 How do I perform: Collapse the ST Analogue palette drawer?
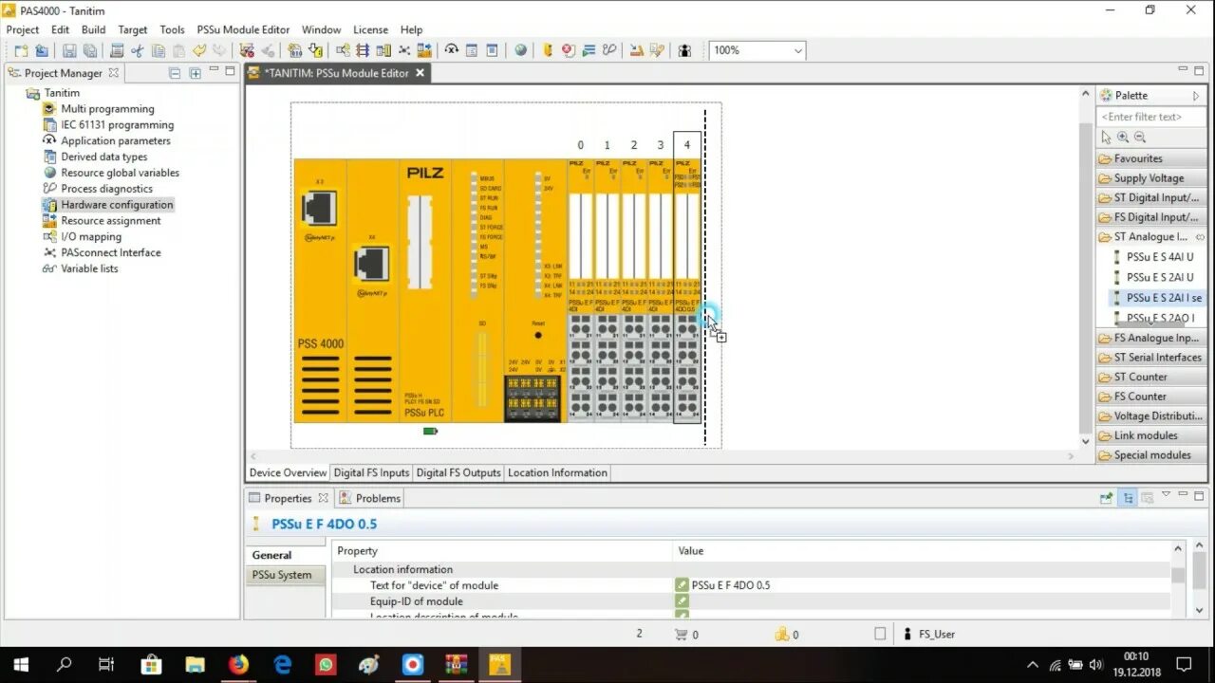1151,237
